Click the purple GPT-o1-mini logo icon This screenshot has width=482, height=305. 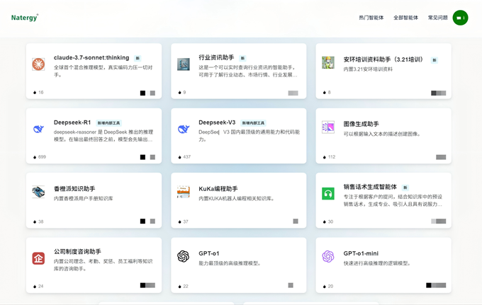point(328,256)
